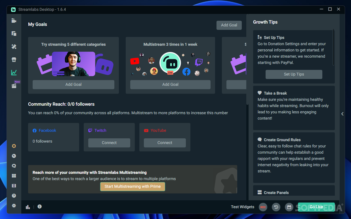351x219 pixels.
Task: Connect the Twitch account
Action: point(109,143)
